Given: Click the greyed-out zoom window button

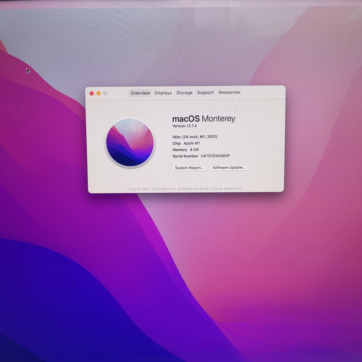Looking at the screenshot, I should click(x=105, y=93).
